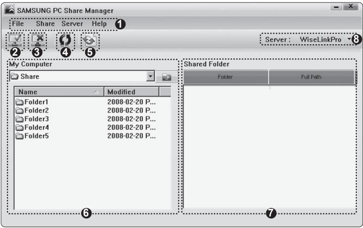Click the Set Changed State sync icon
Viewport: 363px width, 228px height.
pos(90,41)
